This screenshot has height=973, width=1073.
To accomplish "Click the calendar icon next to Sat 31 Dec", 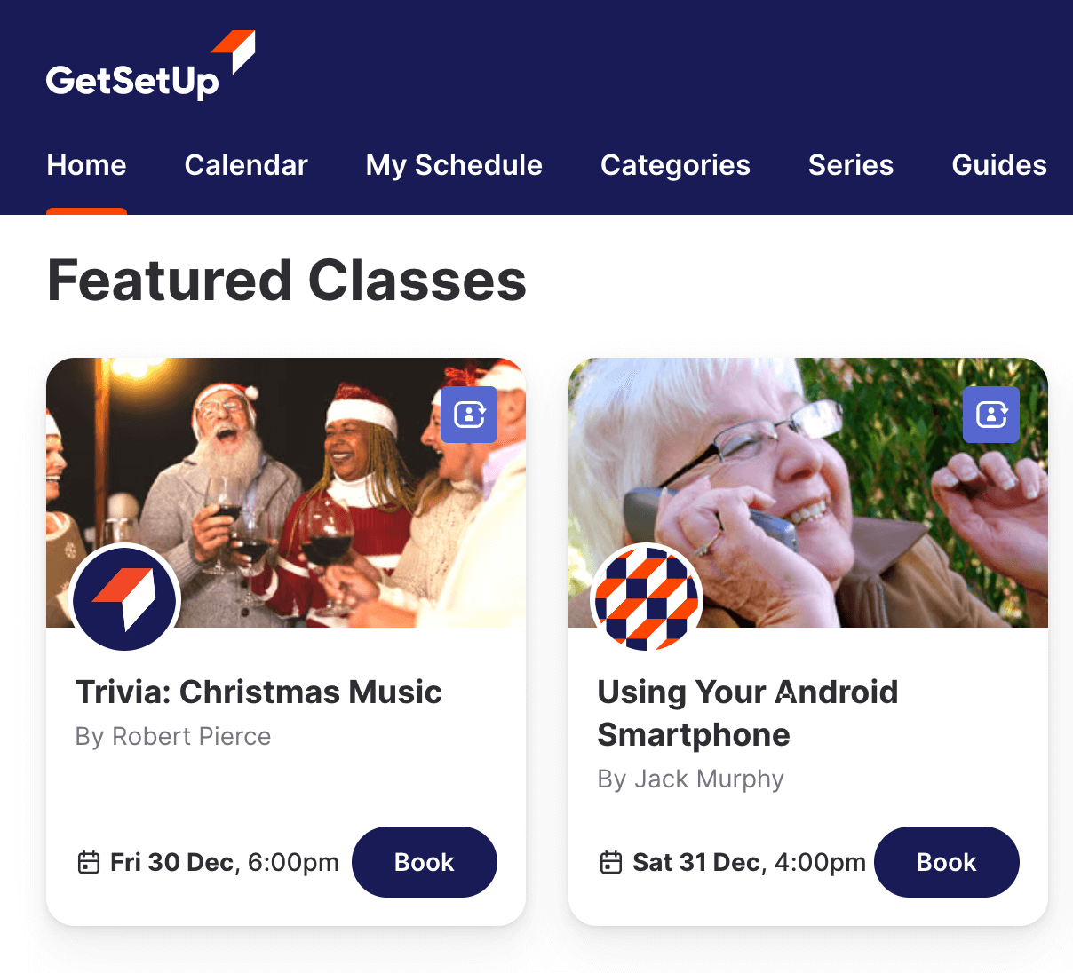I will [611, 861].
